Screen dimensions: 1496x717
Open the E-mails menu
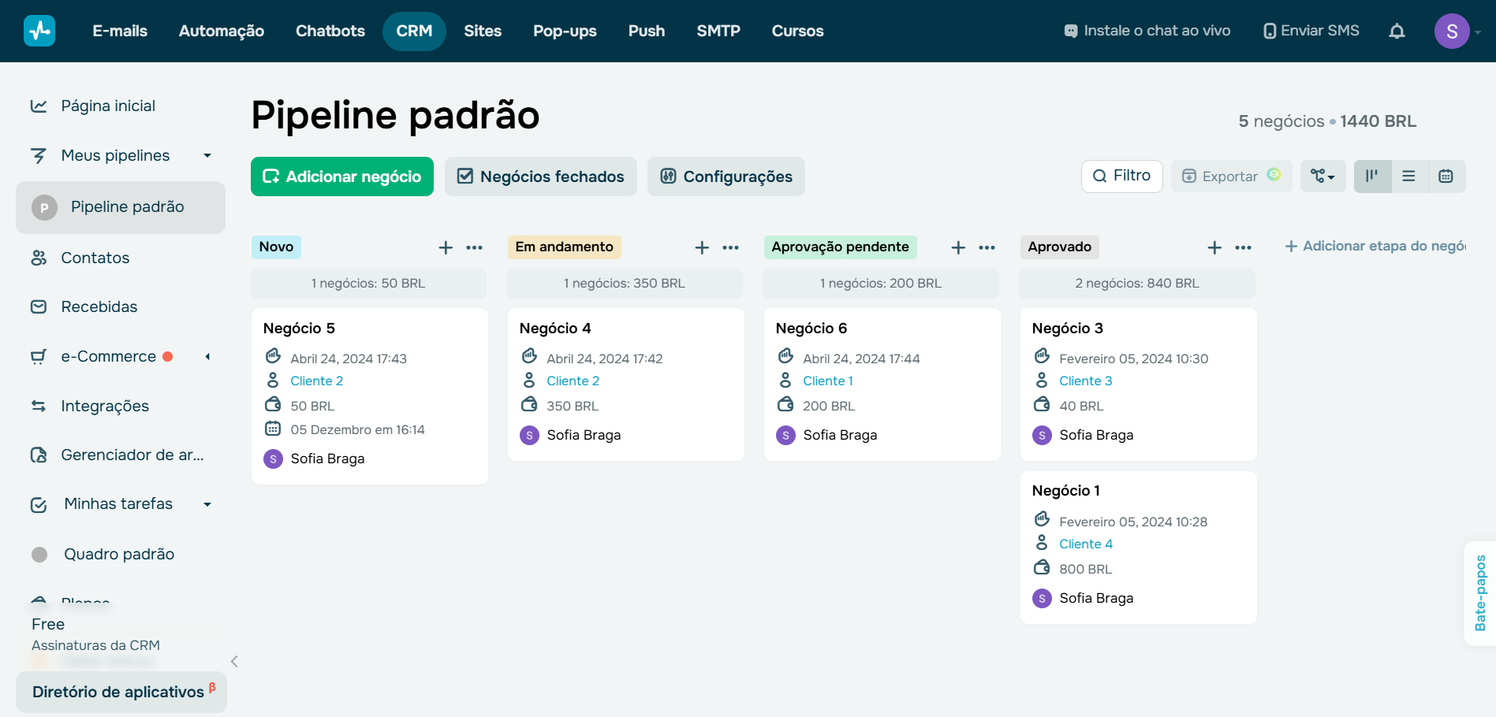tap(120, 31)
